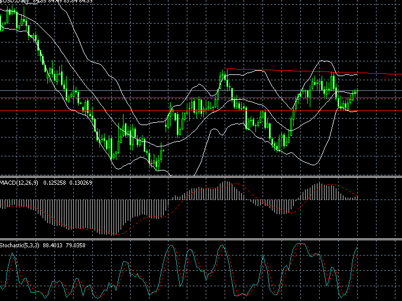Select the descending red trendline on price chart
This screenshot has height=301, width=402.
pos(315,71)
